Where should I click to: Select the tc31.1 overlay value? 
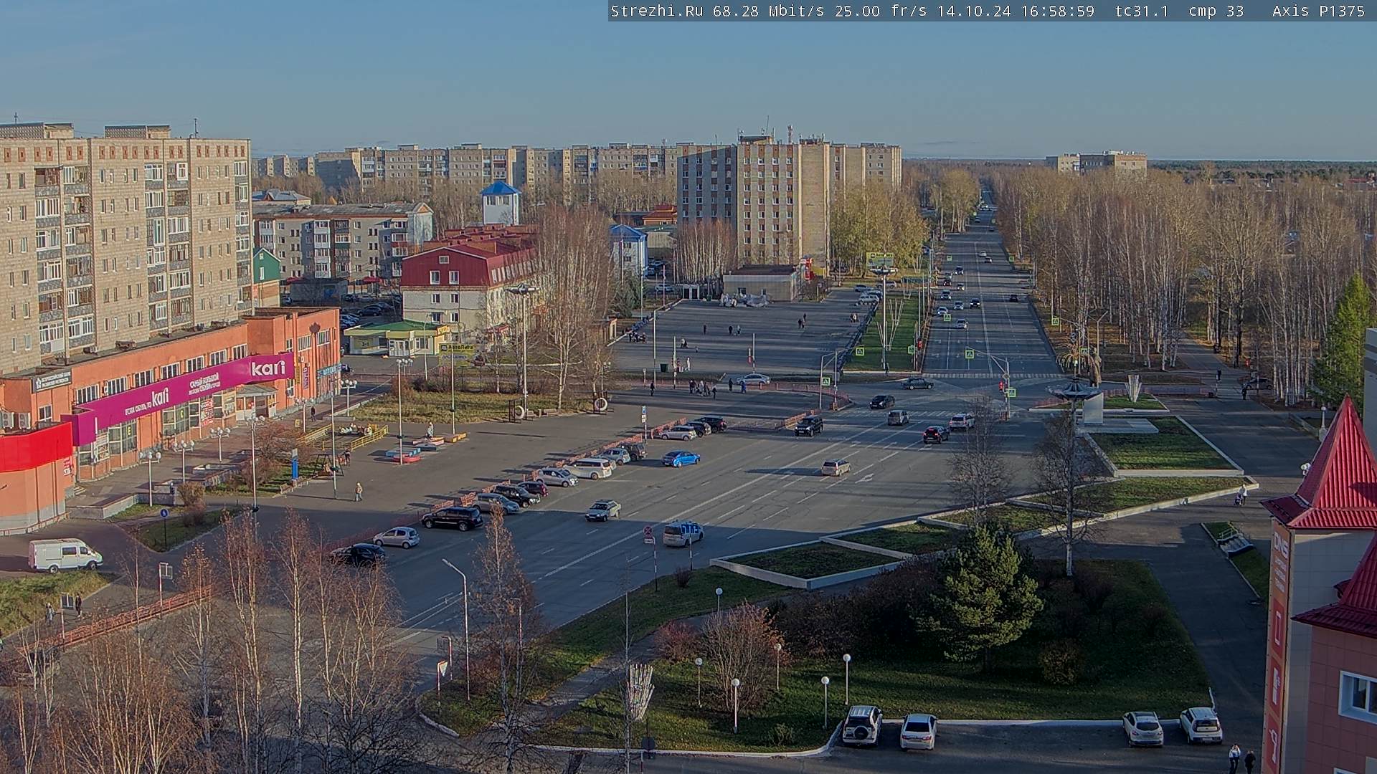1142,11
